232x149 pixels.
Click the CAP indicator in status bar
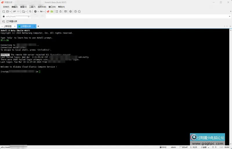pyautogui.click(x=221, y=147)
